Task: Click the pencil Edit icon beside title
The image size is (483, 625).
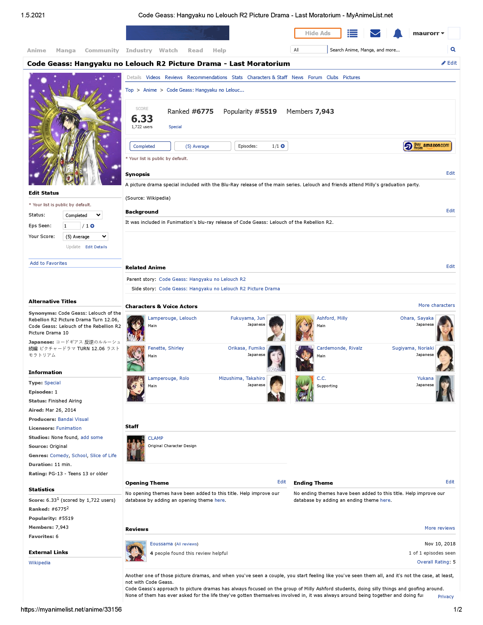Action: point(449,63)
